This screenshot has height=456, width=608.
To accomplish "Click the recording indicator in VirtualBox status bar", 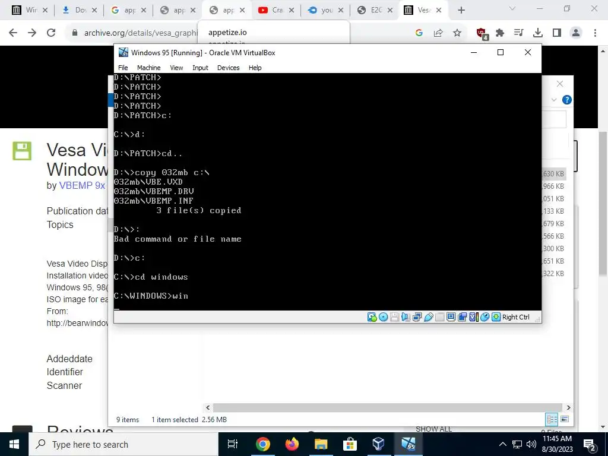I will [462, 317].
